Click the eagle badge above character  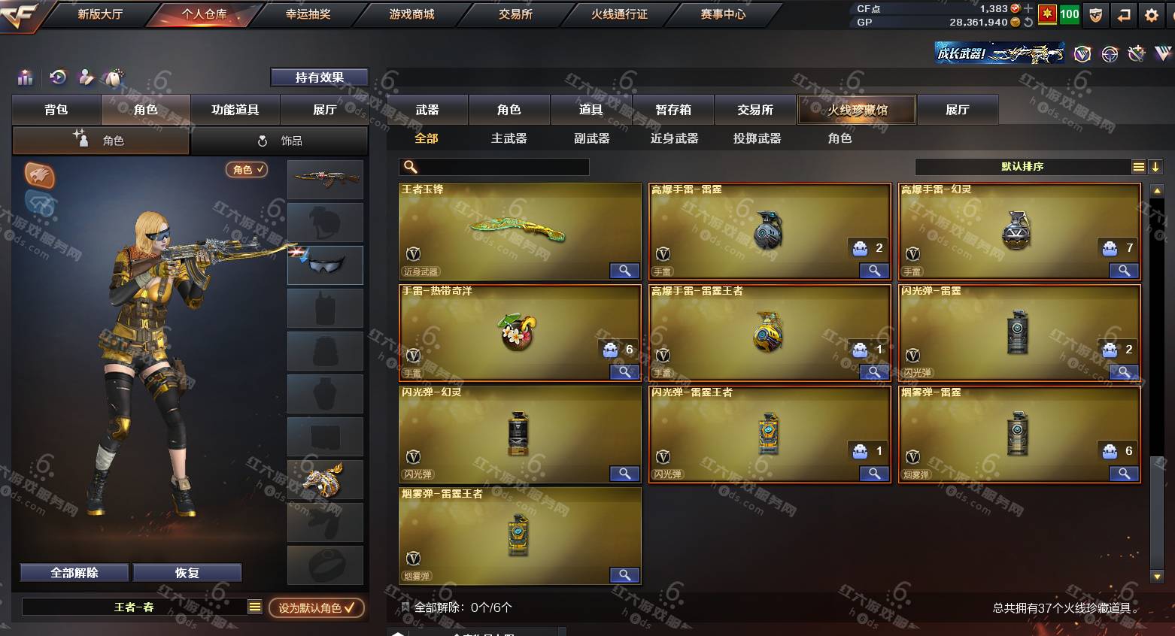pyautogui.click(x=39, y=174)
